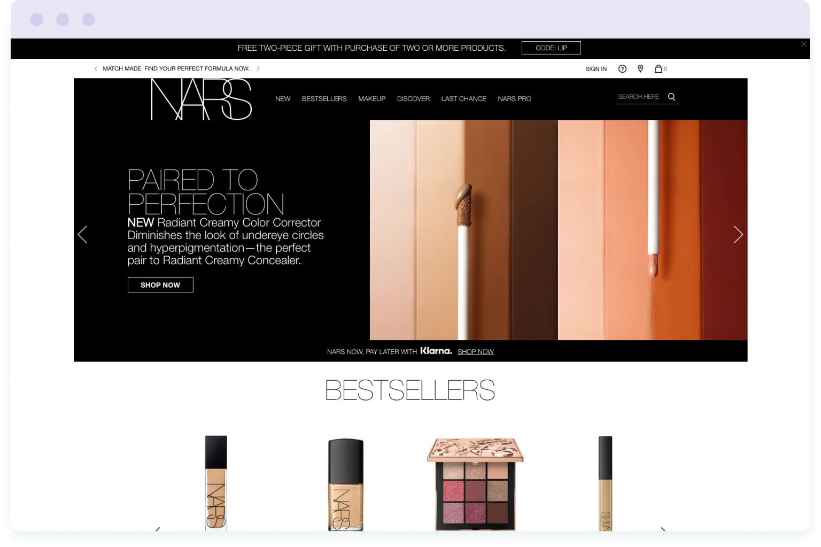Screen dimensions: 821x547
Task: Go back a slide with left arrow
Action: (83, 234)
